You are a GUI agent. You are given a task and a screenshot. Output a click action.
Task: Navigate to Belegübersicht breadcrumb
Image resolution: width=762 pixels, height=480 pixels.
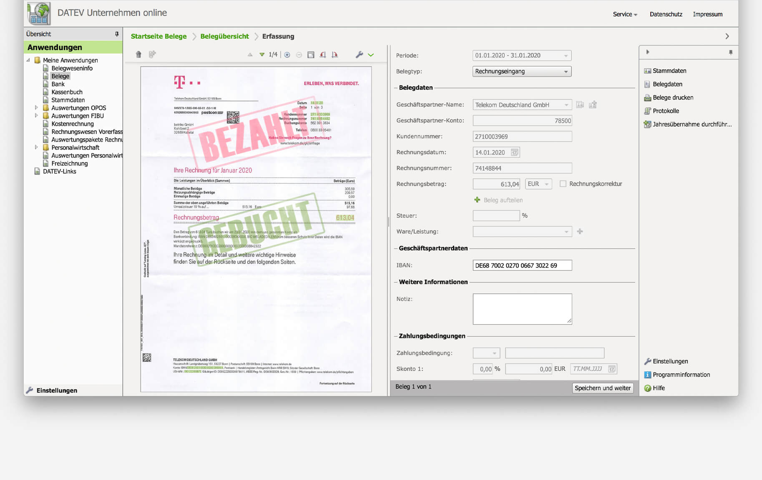click(224, 36)
